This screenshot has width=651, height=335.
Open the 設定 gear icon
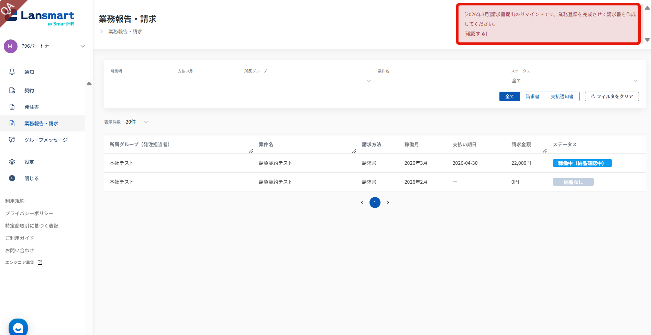12,162
